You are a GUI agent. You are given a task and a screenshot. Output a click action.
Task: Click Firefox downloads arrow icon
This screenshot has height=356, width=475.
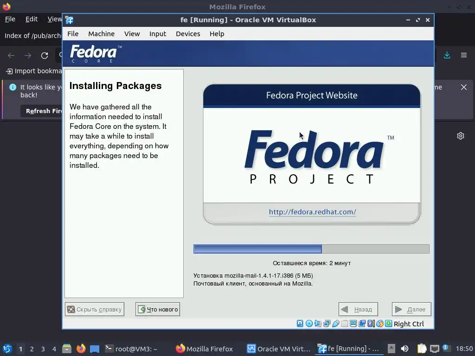coord(447,55)
